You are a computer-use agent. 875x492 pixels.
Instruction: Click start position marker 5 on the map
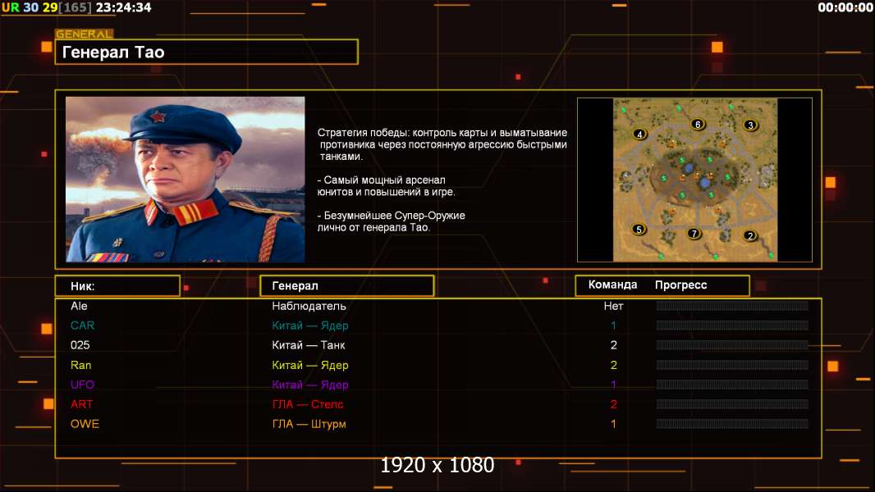point(639,229)
